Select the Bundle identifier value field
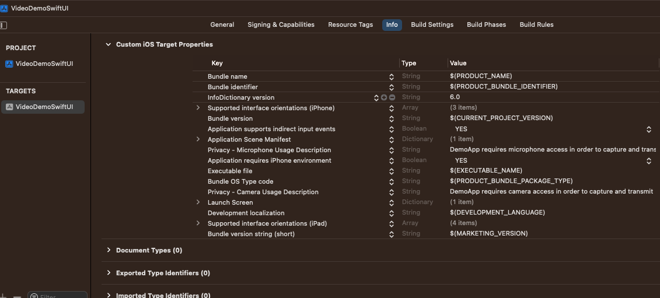The image size is (660, 298). [504, 87]
